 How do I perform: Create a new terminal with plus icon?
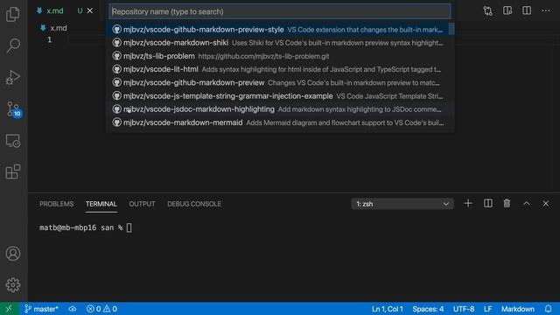click(468, 204)
